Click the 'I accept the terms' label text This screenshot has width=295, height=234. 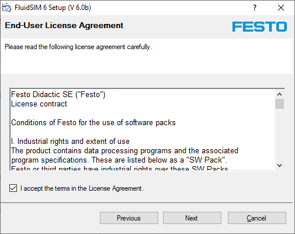[82, 188]
